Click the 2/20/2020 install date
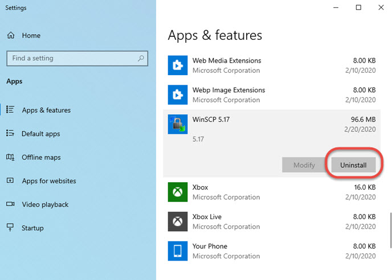The width and height of the screenshot is (392, 280). point(360,129)
